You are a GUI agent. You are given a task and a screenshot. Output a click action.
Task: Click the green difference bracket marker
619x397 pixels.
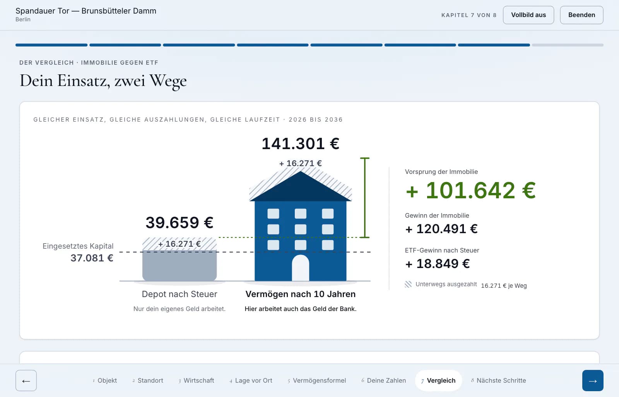(x=364, y=198)
